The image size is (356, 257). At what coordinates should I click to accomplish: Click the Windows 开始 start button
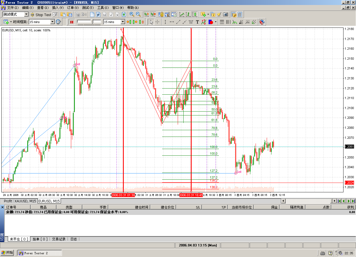[7, 253]
